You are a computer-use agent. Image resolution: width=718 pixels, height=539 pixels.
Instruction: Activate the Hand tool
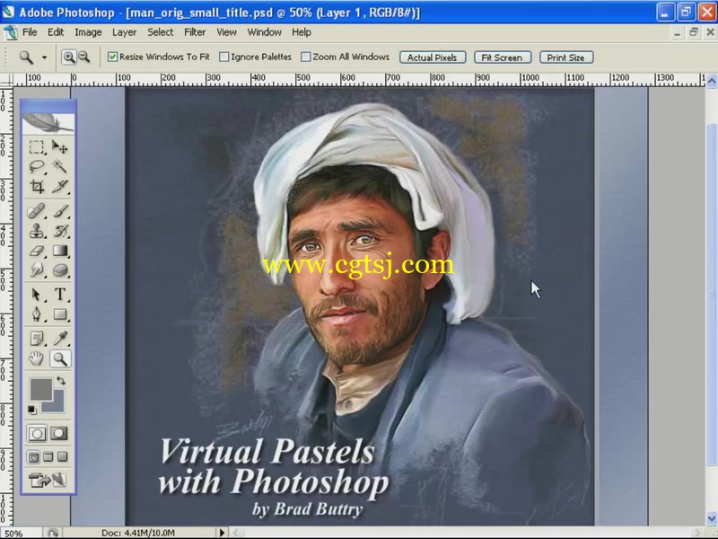point(37,358)
